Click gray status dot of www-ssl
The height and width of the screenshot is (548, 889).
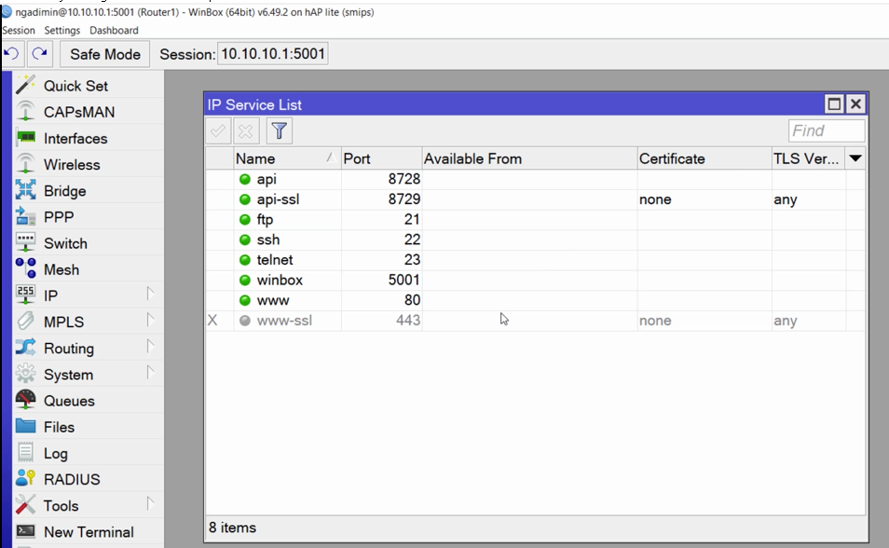(x=245, y=321)
